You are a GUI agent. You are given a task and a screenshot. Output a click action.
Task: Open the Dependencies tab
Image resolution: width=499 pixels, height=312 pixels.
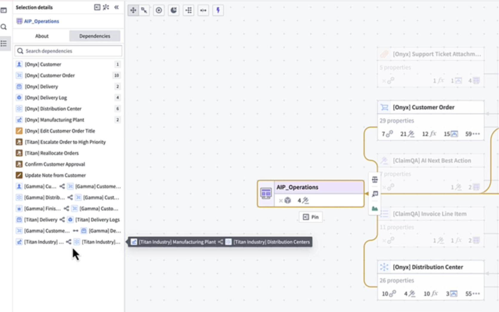click(x=94, y=36)
